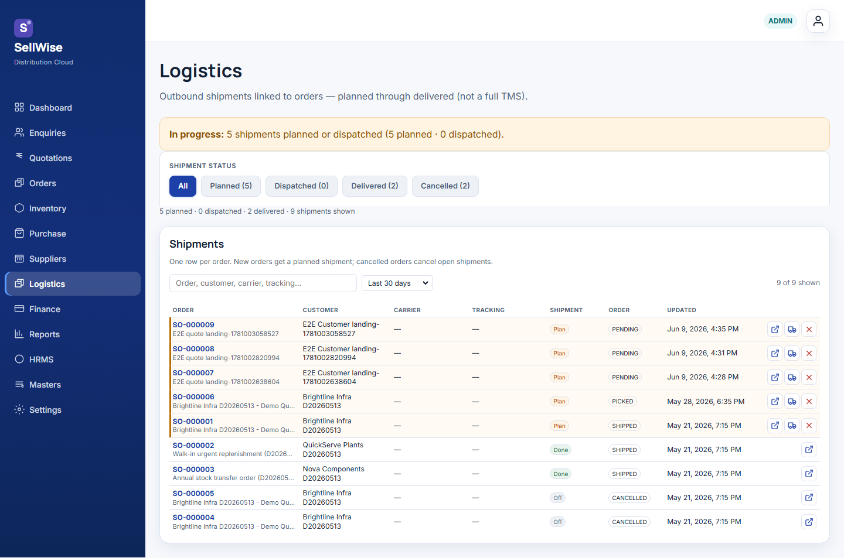Screen dimensions: 844x558
Task: Click the truck dispatch icon for SO-000008
Action: pyautogui.click(x=792, y=353)
